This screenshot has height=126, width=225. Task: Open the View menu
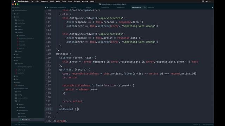[58, 1]
